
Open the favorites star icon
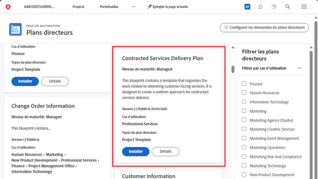260,7
